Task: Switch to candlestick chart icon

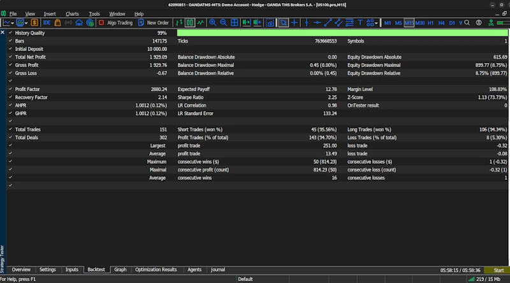Action: [189, 23]
